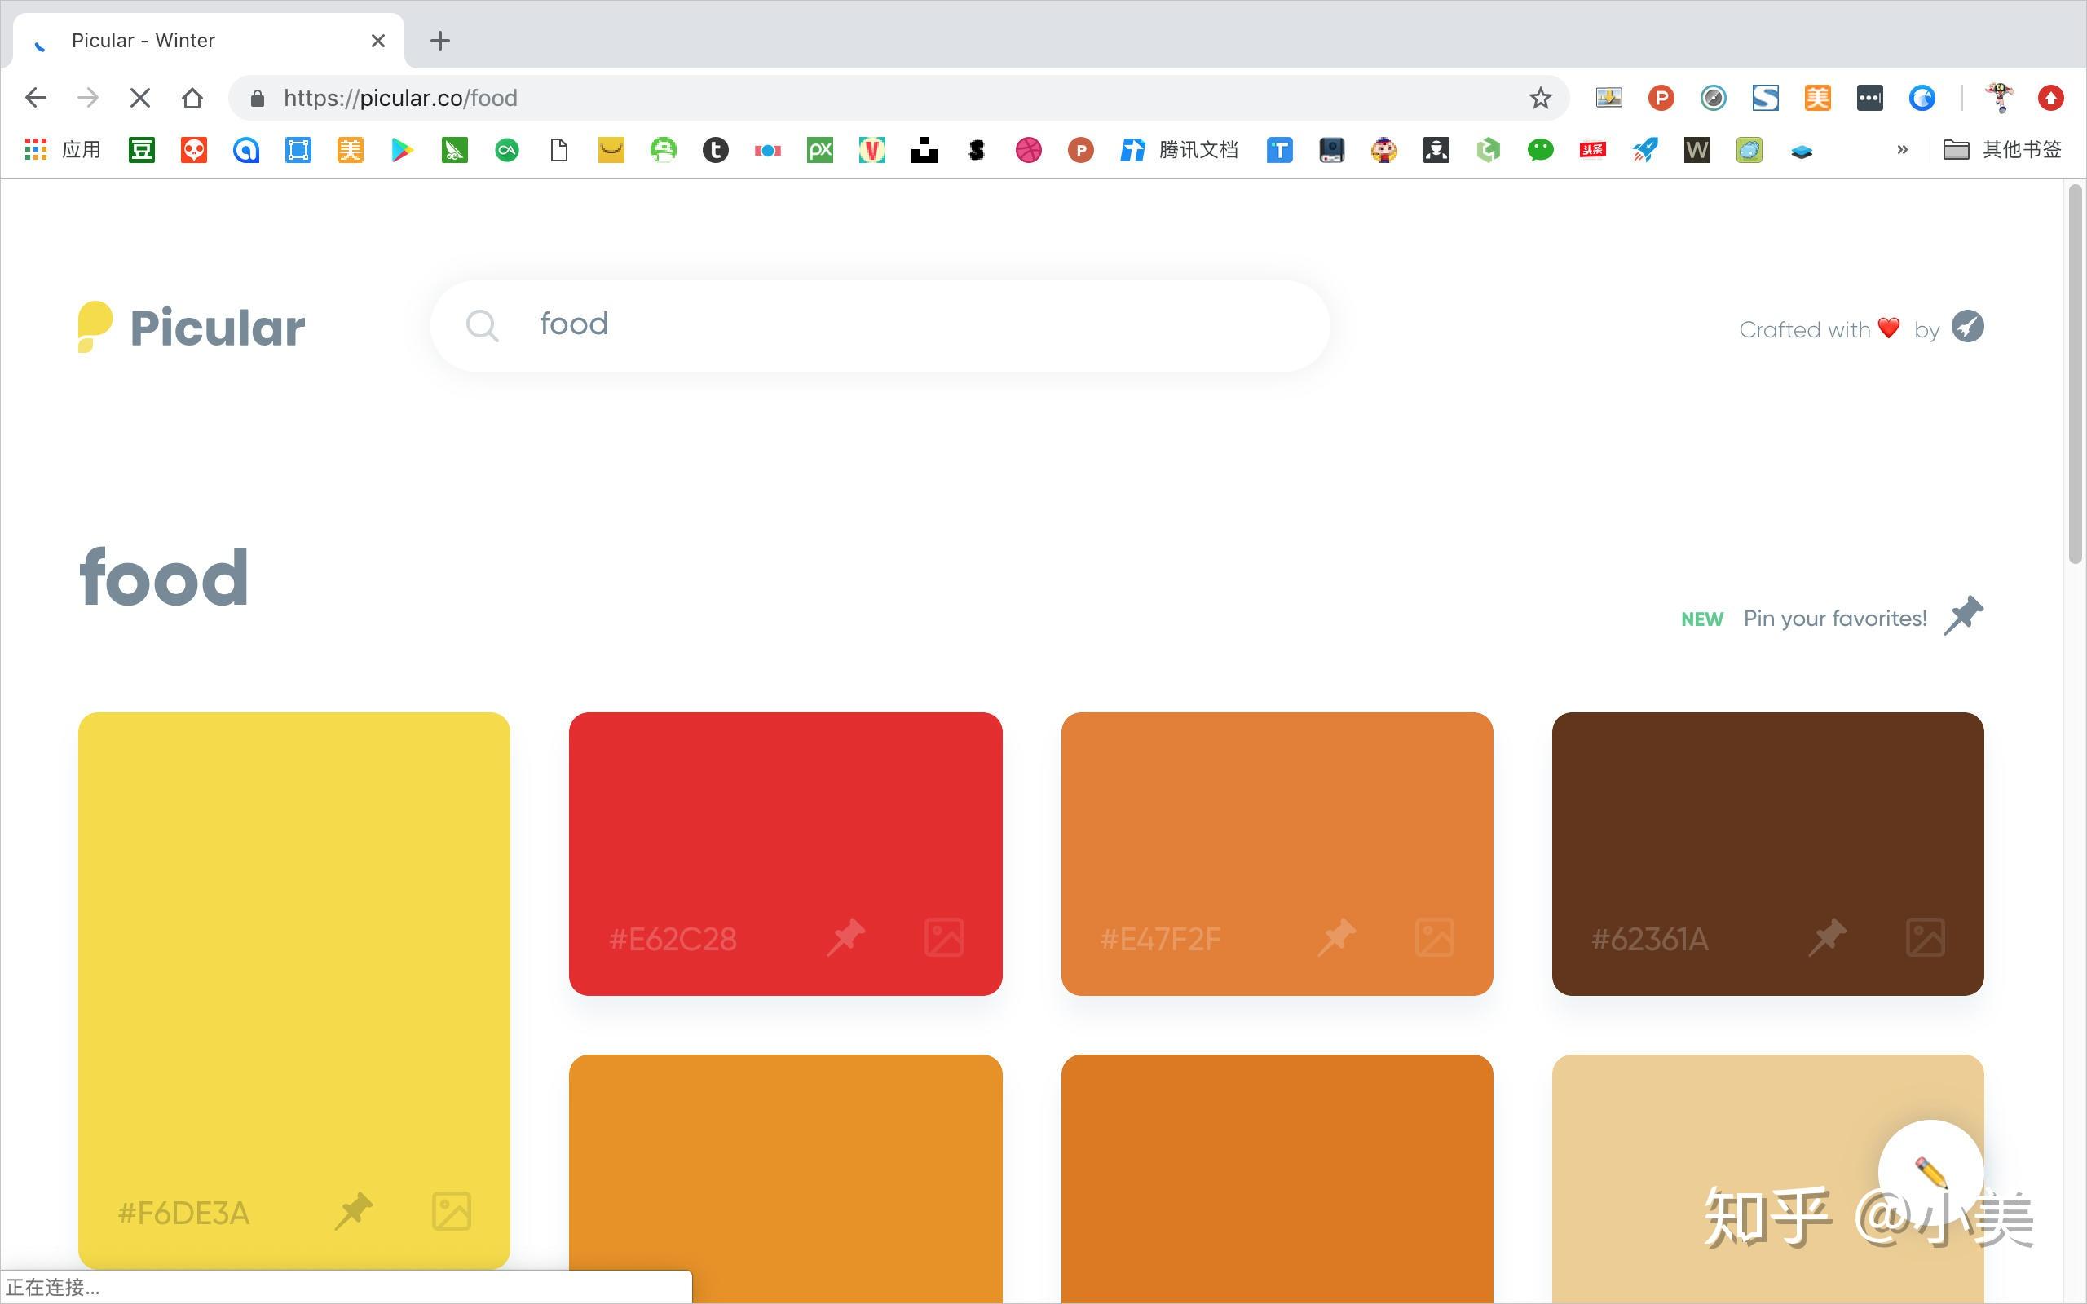
Task: Open image source of #62361A card
Action: 1926,937
